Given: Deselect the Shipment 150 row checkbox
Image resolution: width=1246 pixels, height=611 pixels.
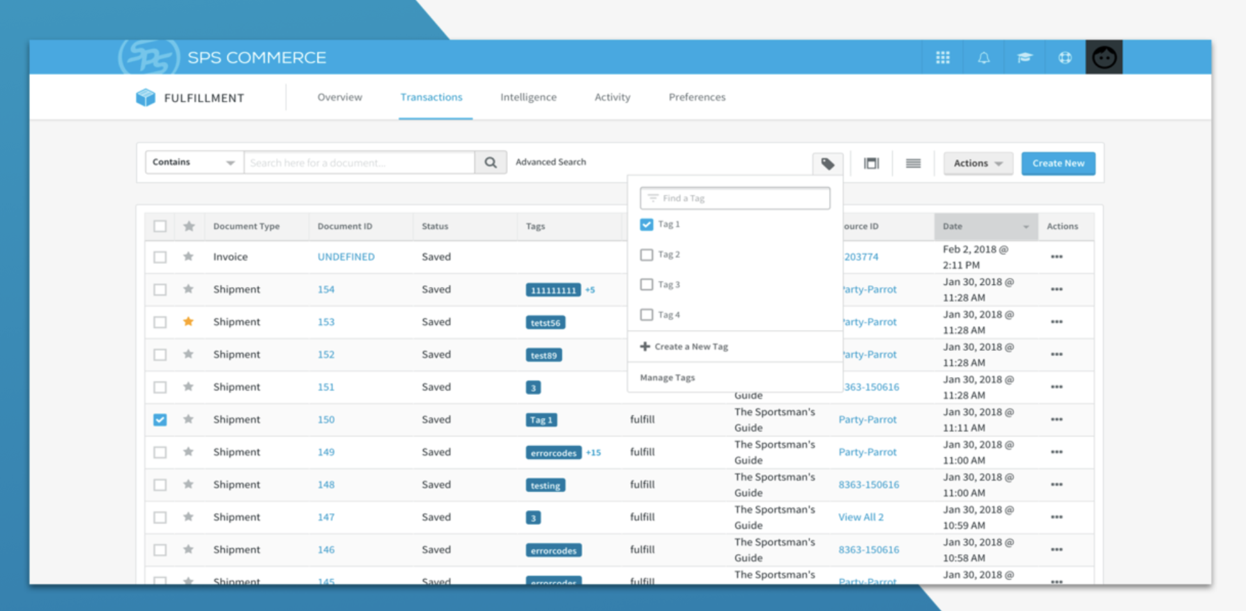Looking at the screenshot, I should pyautogui.click(x=160, y=419).
